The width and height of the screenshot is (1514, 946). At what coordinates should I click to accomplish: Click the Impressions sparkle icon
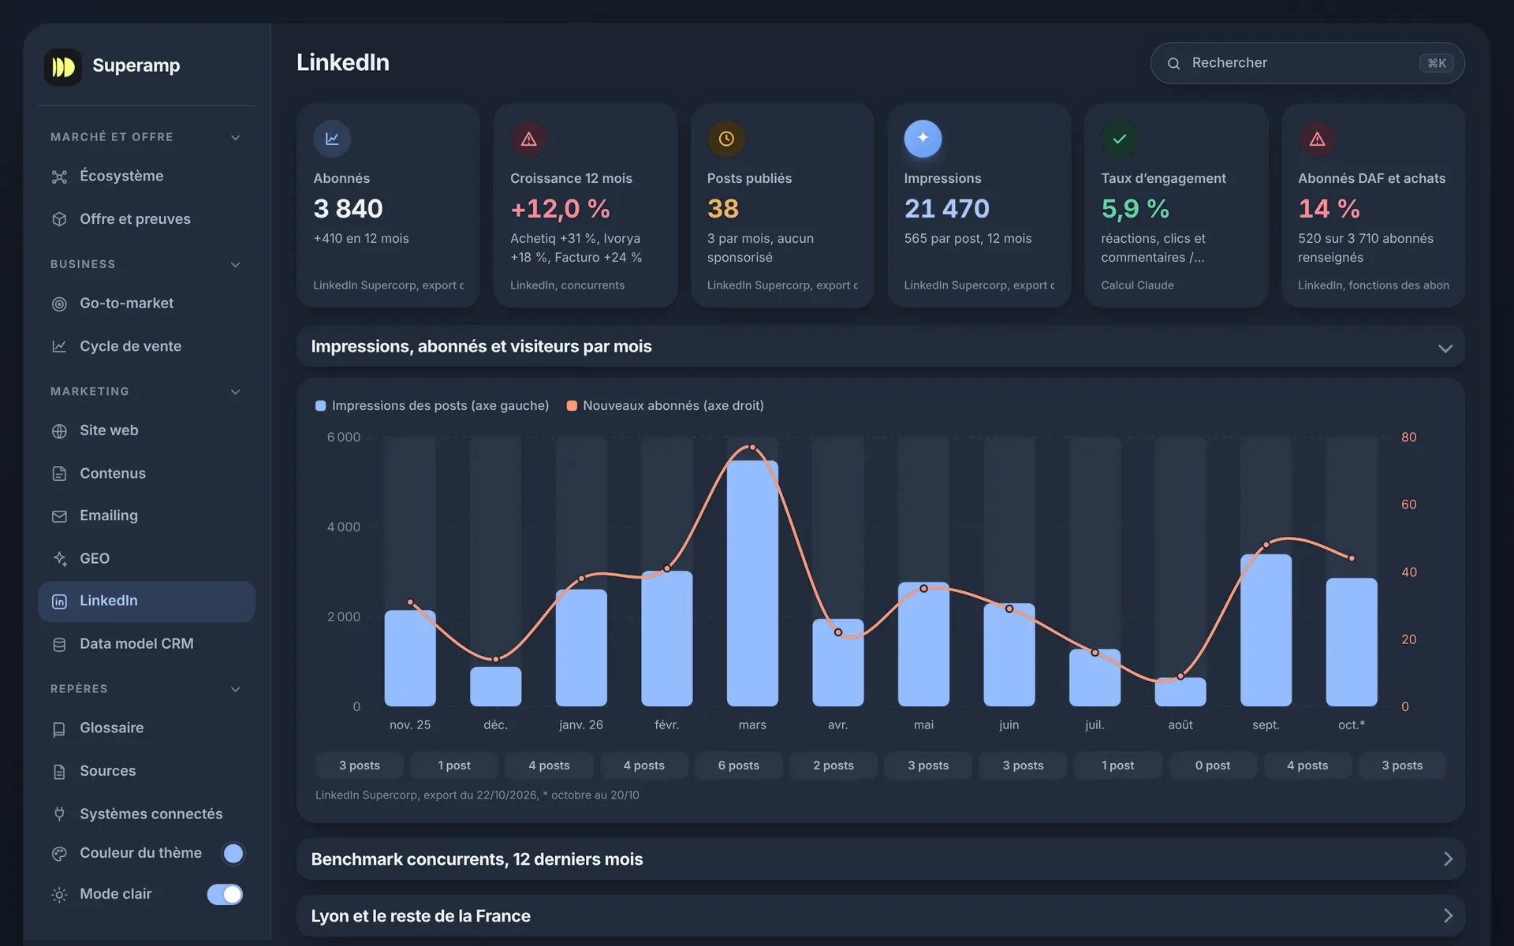[x=923, y=139]
